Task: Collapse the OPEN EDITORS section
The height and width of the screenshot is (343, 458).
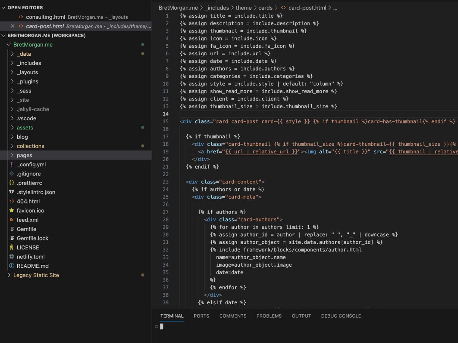Action: point(4,7)
